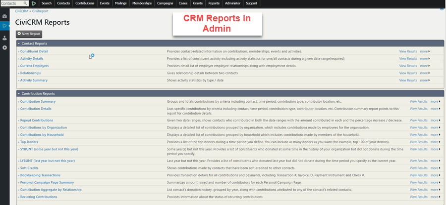Open the Contacts menu

coord(63,3)
